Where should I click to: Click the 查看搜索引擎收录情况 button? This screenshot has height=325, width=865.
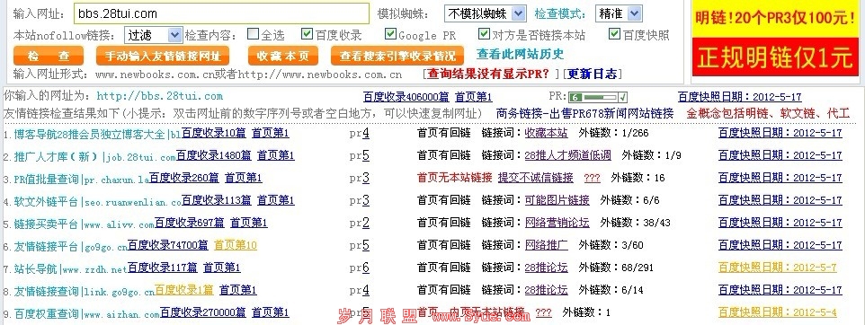pyautogui.click(x=397, y=56)
